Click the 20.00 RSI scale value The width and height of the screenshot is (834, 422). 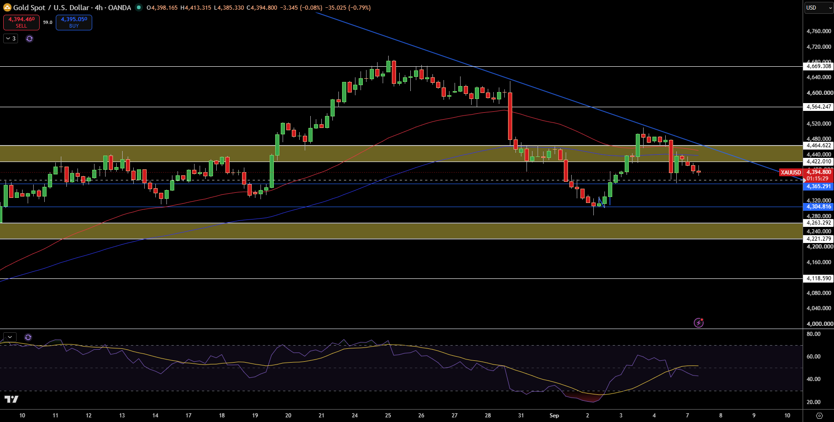[x=814, y=402]
